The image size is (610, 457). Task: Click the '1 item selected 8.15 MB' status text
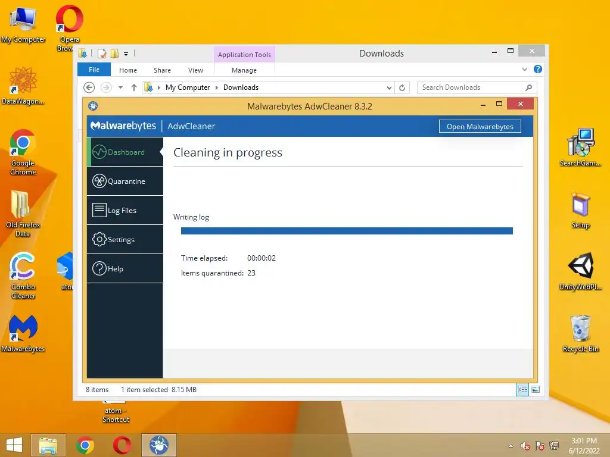(158, 389)
